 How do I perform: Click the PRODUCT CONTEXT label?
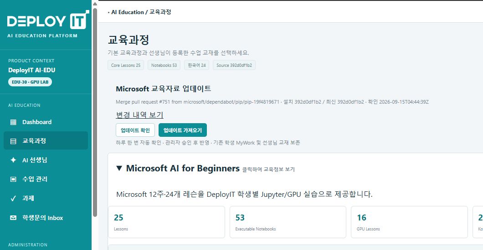coord(31,61)
